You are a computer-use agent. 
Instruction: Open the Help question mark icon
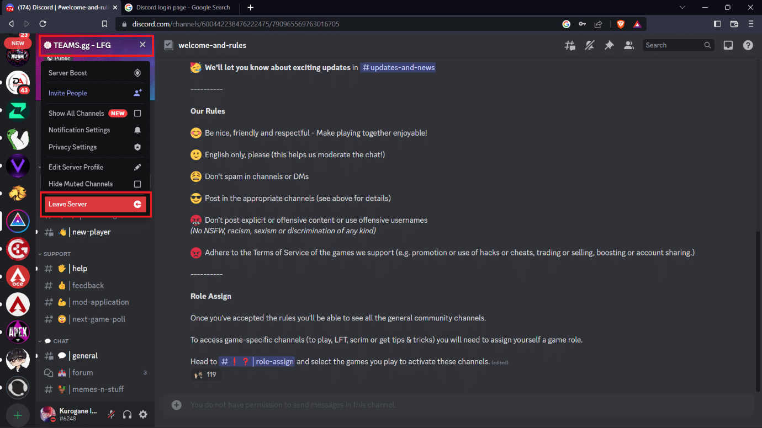click(748, 45)
